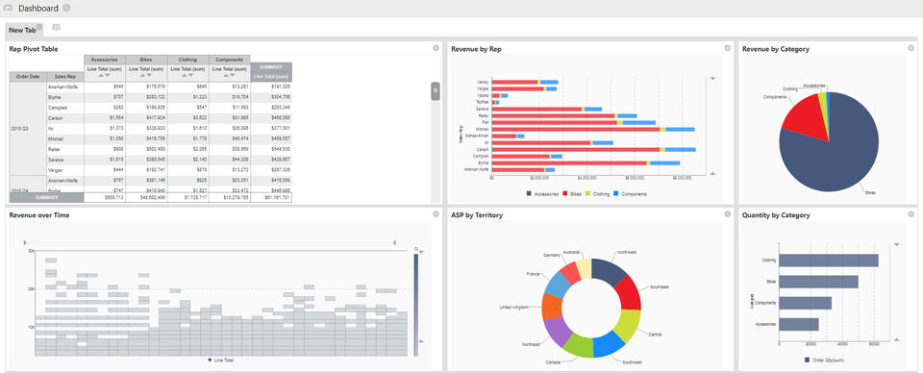Sort Clothing Line Total descending arrow
Screen dimensions: 923x373
pyautogui.click(x=190, y=75)
